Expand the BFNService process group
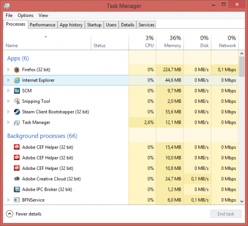 click(x=8, y=200)
